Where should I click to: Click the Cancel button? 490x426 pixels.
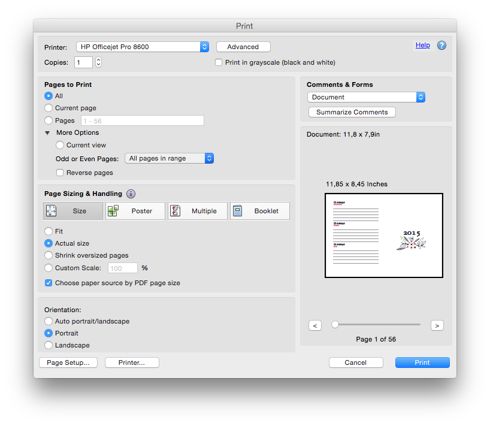[356, 362]
